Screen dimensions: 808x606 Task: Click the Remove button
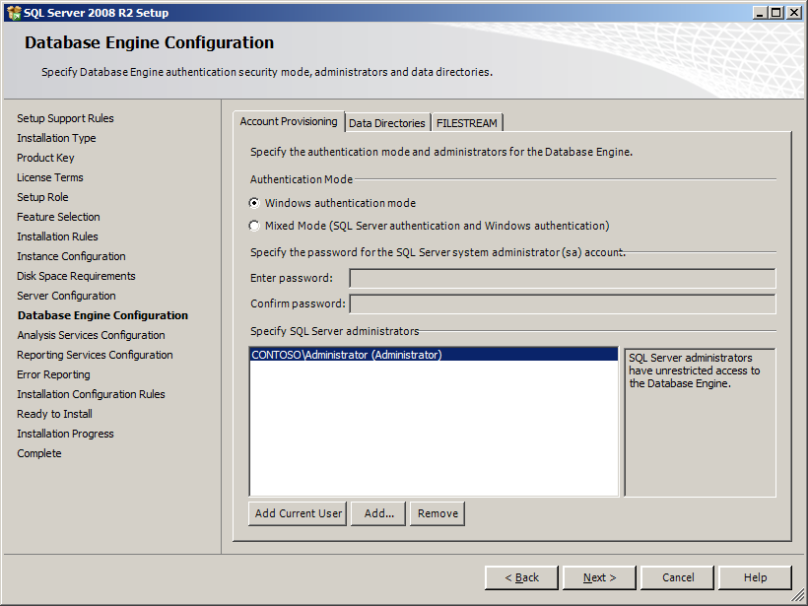pos(438,513)
